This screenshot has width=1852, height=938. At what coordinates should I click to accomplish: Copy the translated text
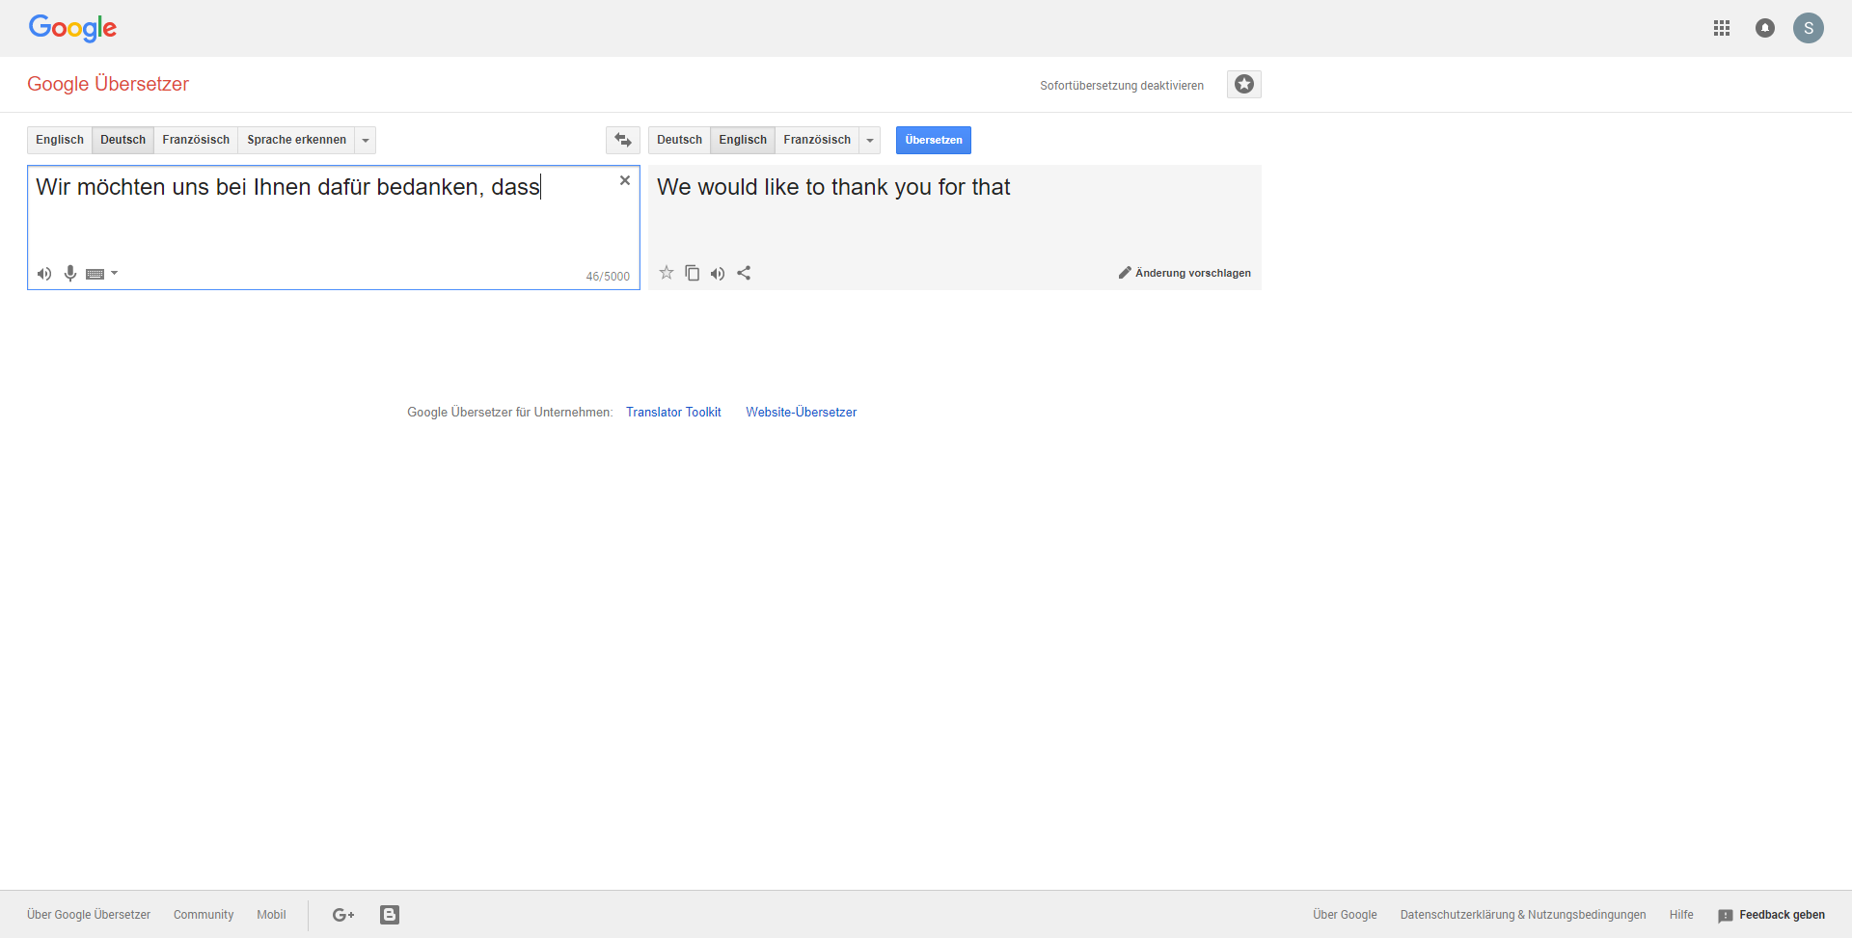coord(693,273)
